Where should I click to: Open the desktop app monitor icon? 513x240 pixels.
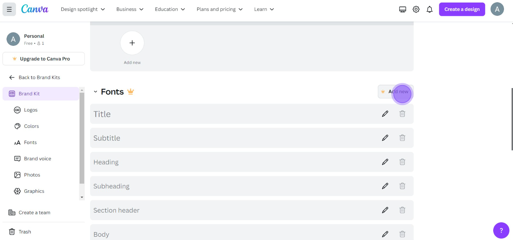402,9
